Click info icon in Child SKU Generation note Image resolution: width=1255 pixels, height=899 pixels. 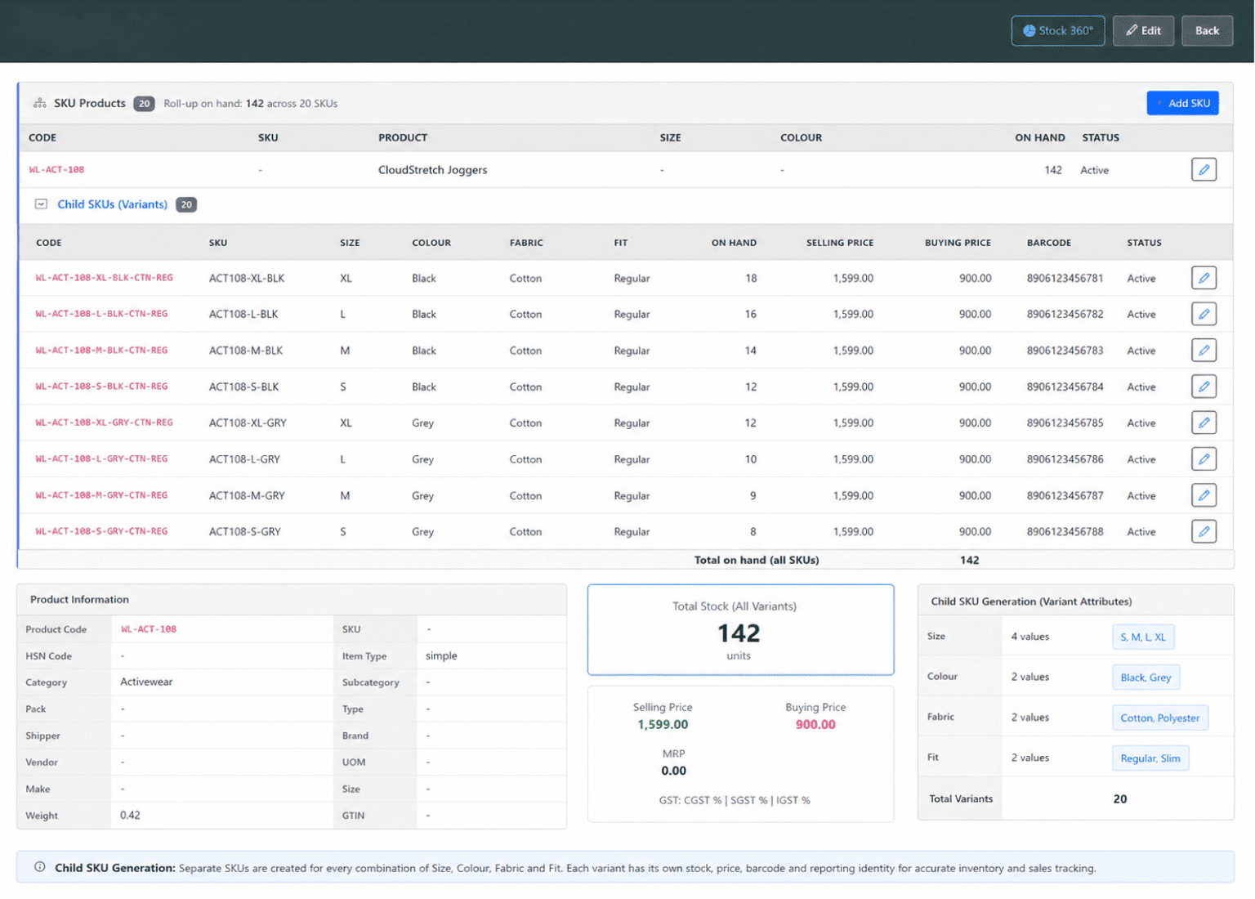point(39,867)
